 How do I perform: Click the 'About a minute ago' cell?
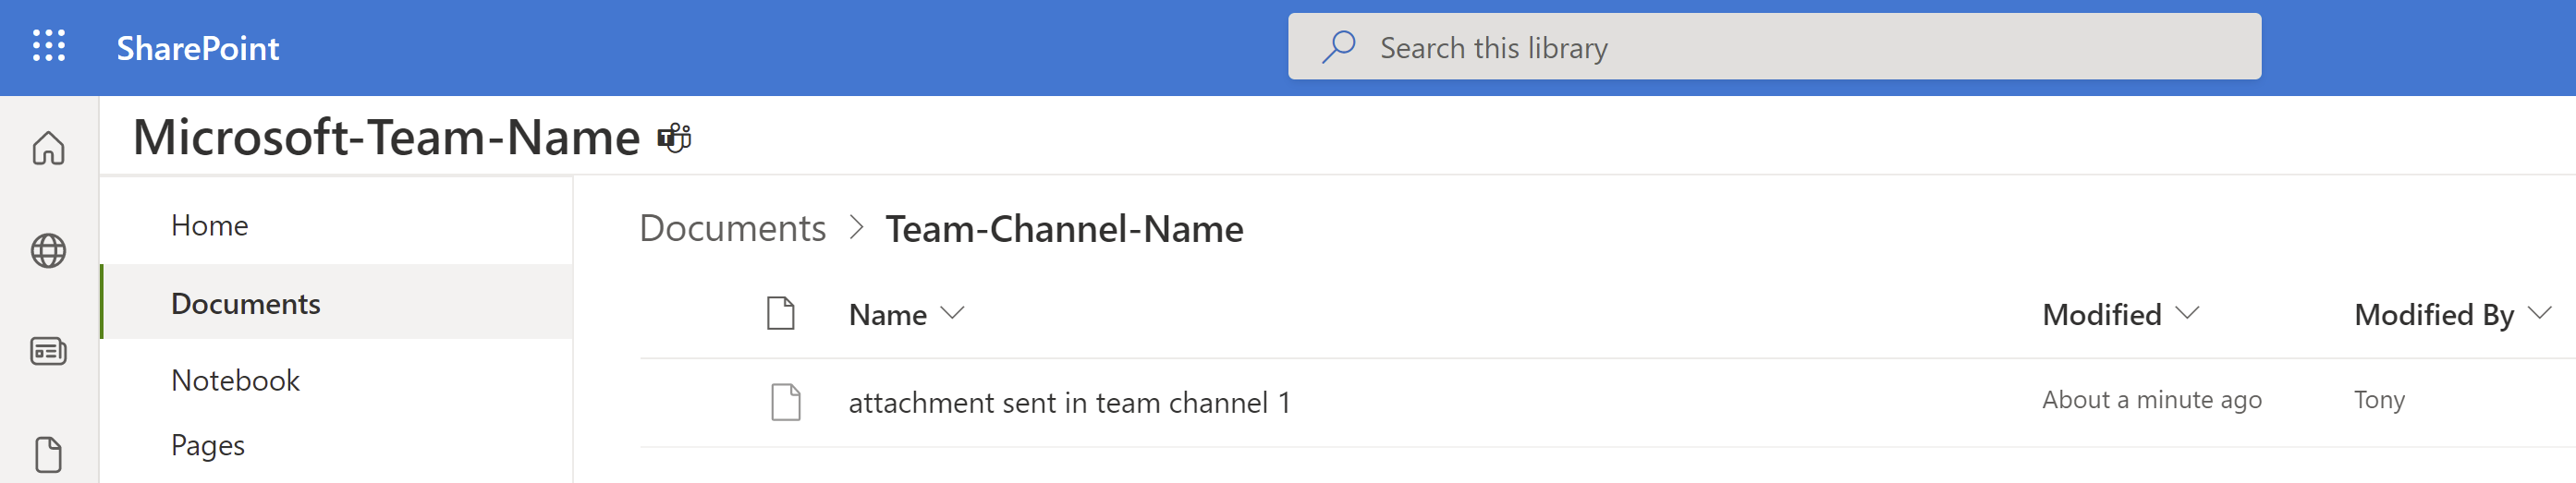coord(2151,400)
